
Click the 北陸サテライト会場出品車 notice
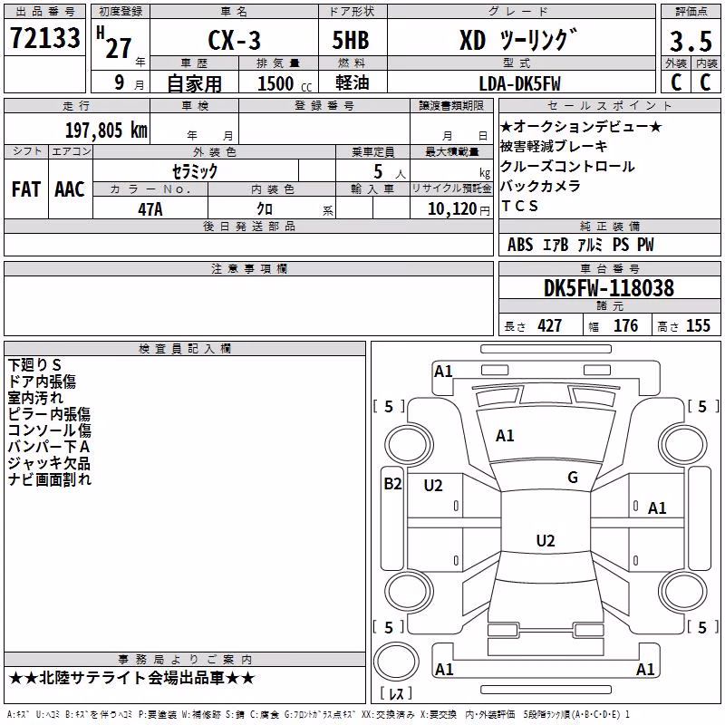pyautogui.click(x=131, y=678)
